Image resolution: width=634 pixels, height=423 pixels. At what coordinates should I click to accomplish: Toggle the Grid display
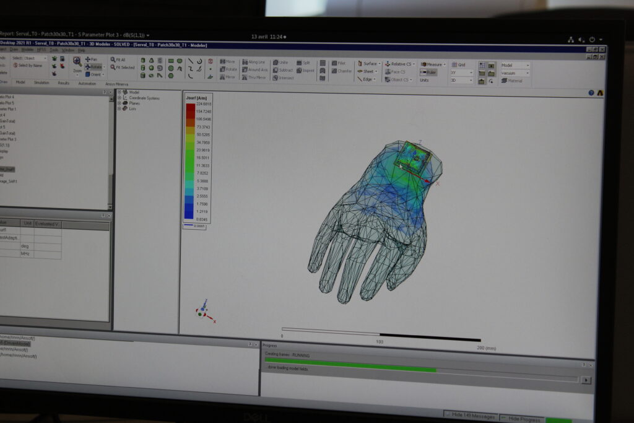point(458,64)
